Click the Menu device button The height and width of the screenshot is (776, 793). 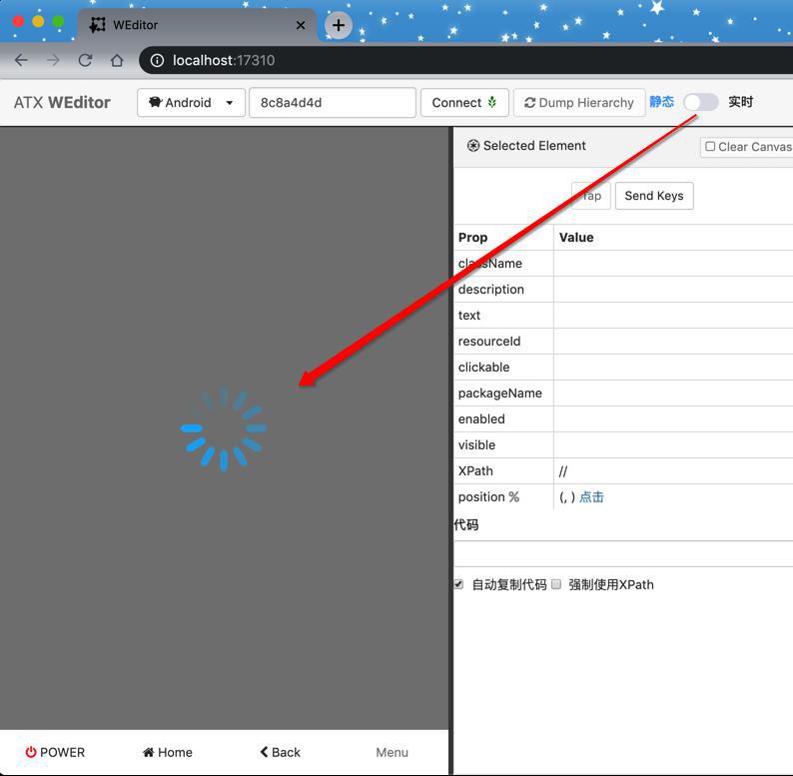pos(392,752)
